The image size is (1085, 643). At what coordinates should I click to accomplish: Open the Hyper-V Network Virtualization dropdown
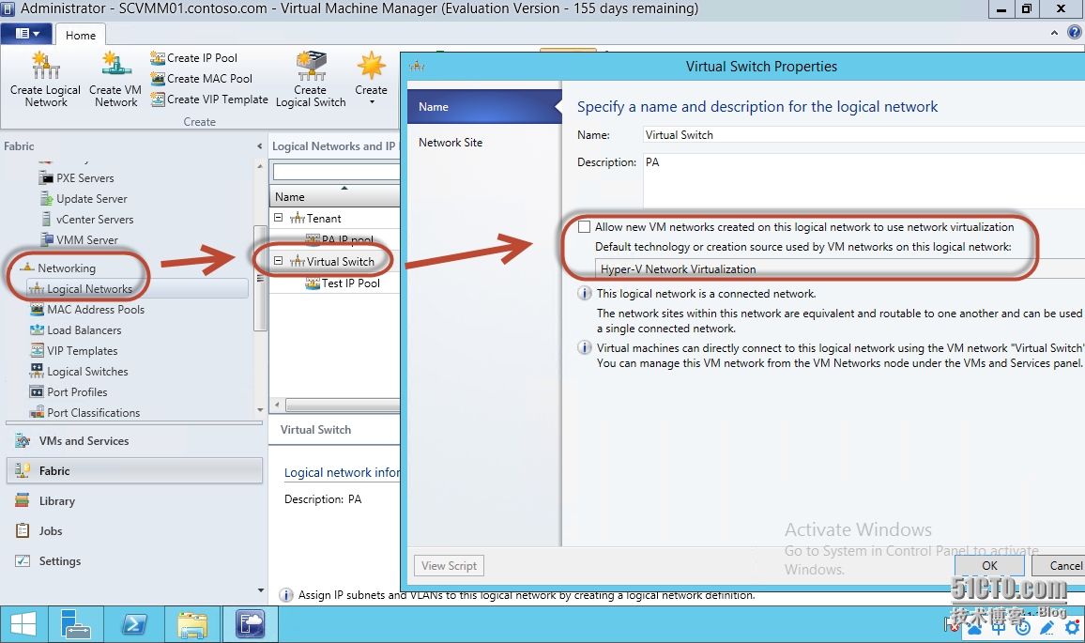[840, 269]
